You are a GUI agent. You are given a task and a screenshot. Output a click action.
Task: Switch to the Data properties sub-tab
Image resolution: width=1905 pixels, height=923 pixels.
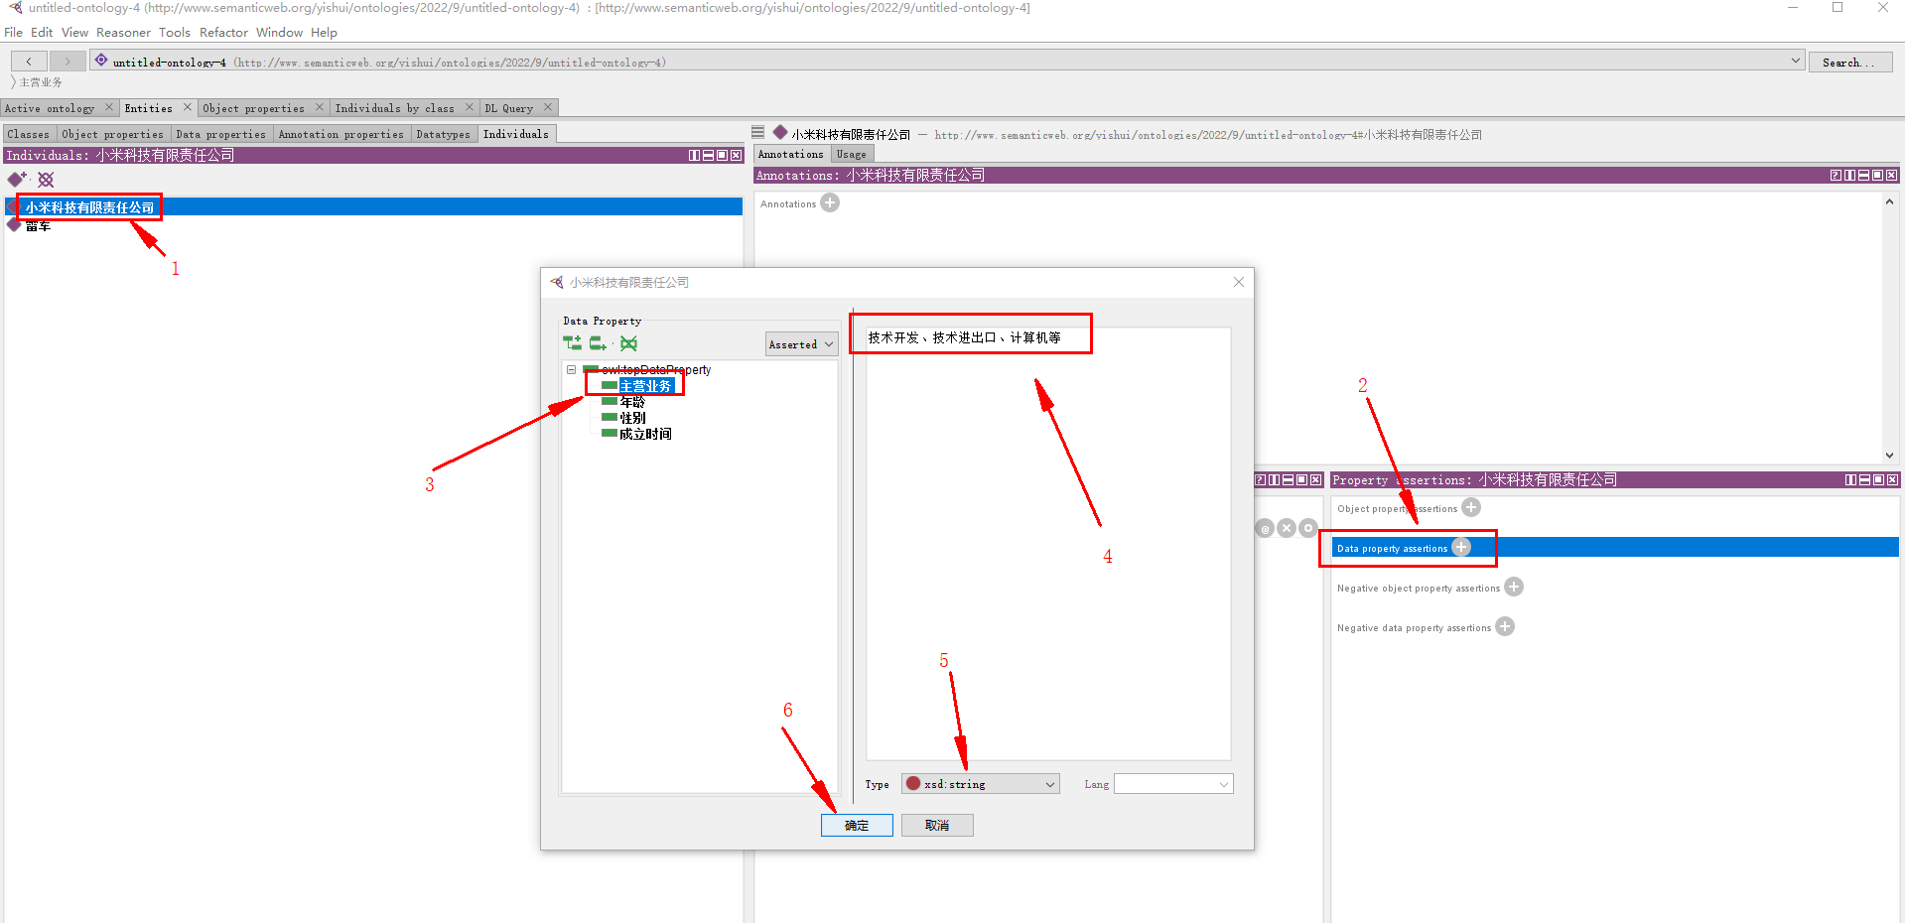pos(220,134)
